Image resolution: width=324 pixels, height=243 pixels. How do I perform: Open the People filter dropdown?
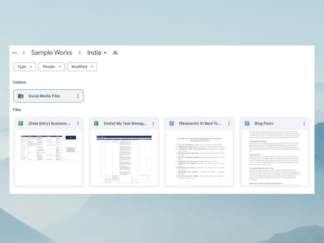pyautogui.click(x=52, y=67)
